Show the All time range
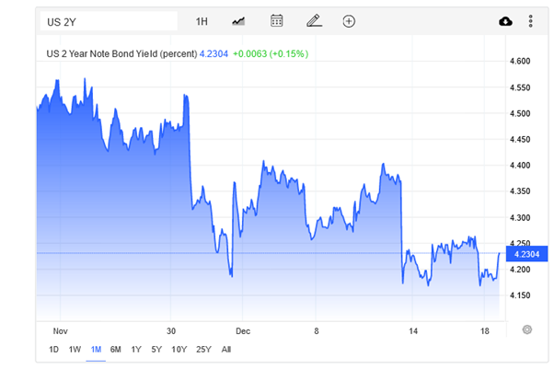Viewport: 554px width, 369px height. coord(226,350)
